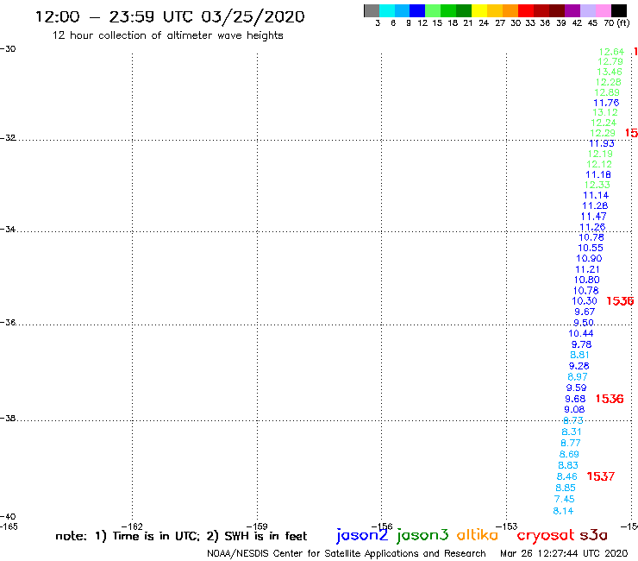Click the light blue value 8.81
The image size is (638, 561).
[579, 355]
